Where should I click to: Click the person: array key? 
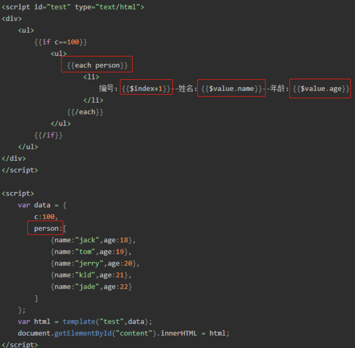point(48,229)
